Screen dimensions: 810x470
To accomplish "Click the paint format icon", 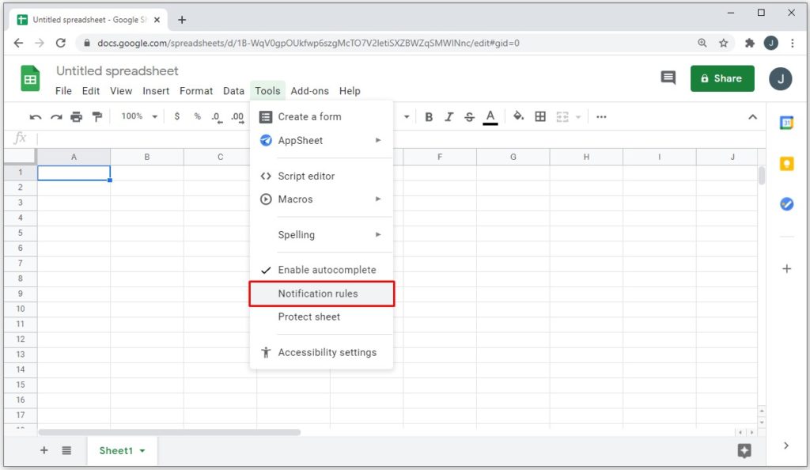I will coord(98,116).
